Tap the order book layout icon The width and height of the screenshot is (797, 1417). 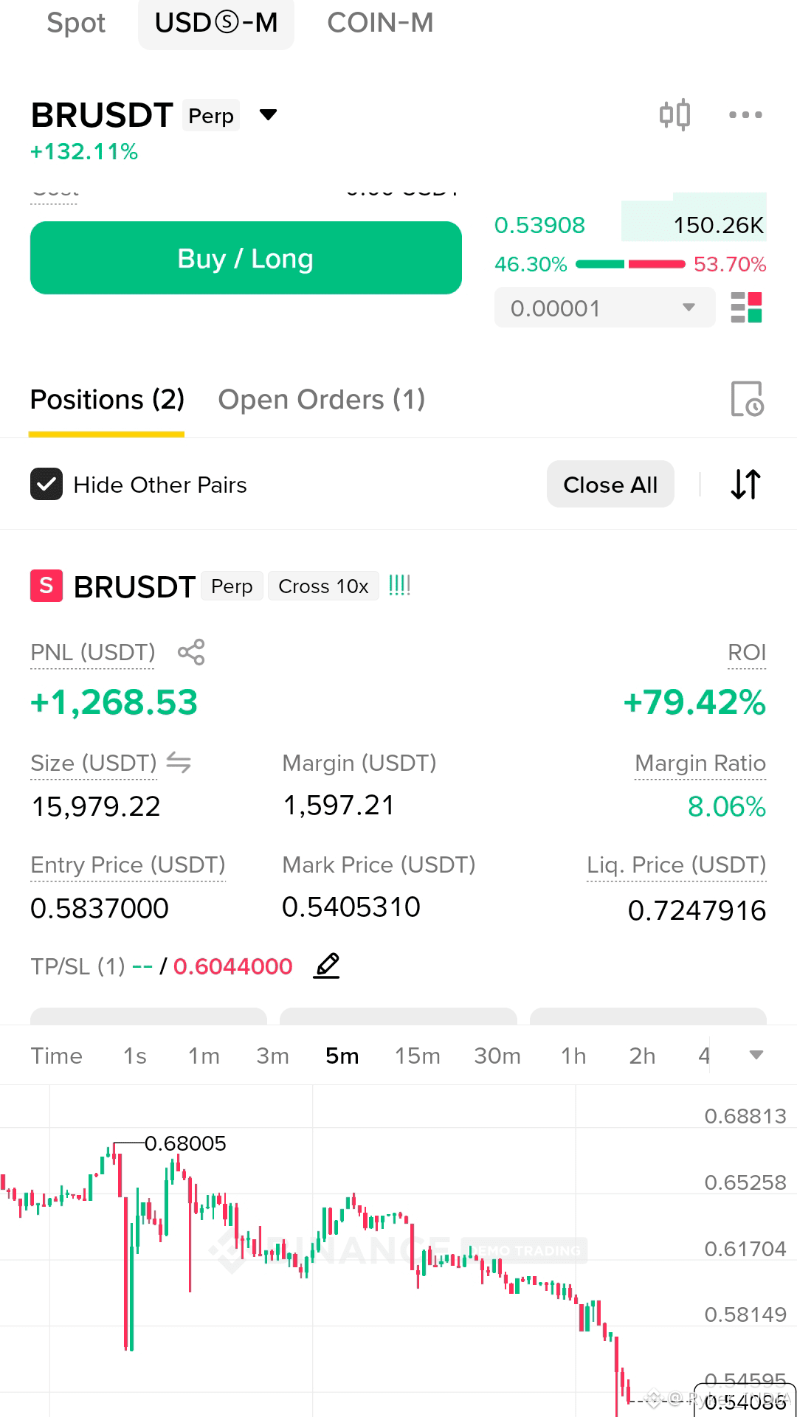coord(746,308)
